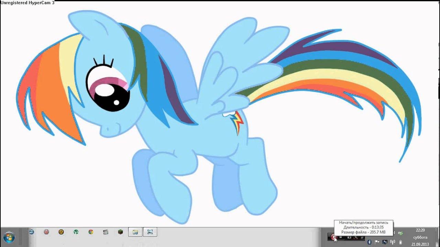Image resolution: width=440 pixels, height=247 pixels.
Task: Choose HyperCam region selection button
Action: 356,237
